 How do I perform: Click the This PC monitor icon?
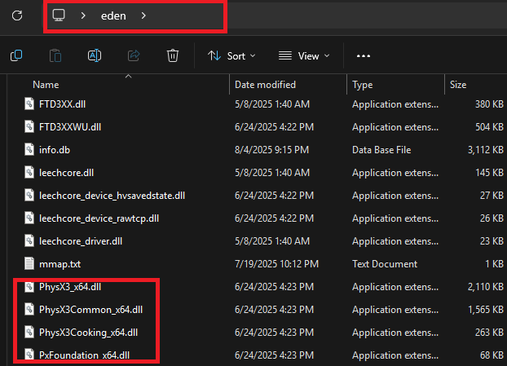point(59,15)
